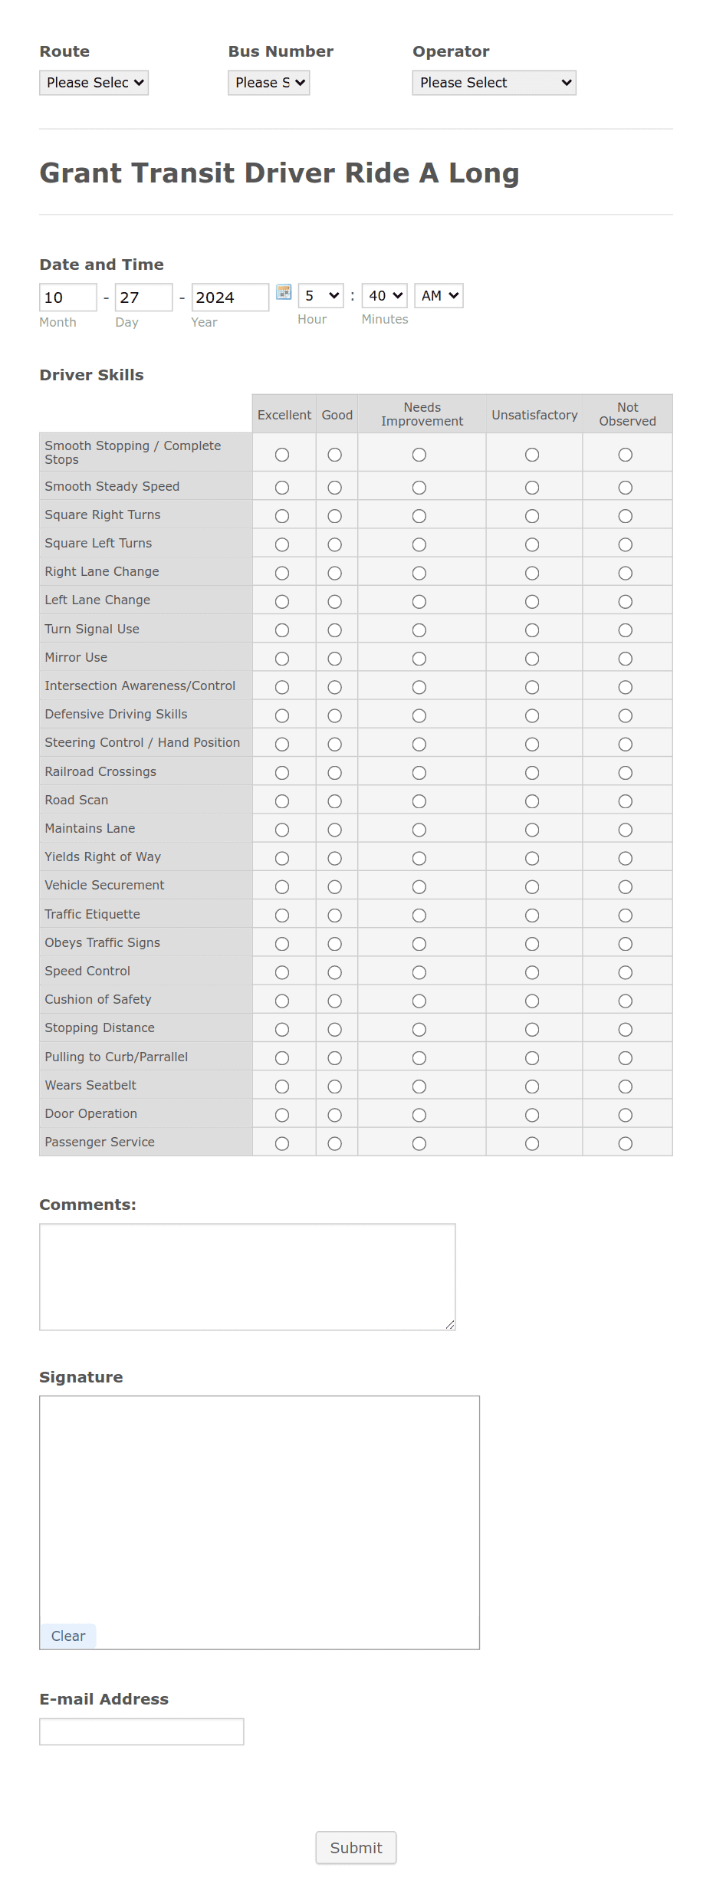Select Unsatisfactory for Railroad Crossings
713x1897 pixels.
coord(533,772)
